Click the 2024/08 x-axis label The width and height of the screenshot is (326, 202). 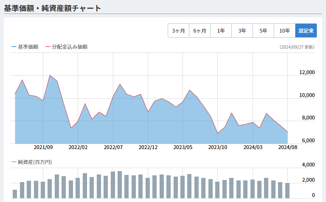pyautogui.click(x=288, y=147)
